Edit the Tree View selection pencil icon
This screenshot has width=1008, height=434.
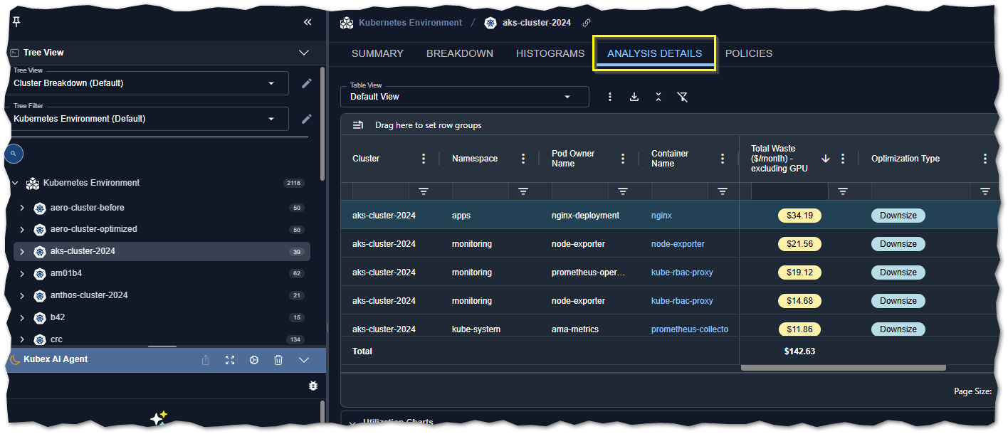point(307,83)
